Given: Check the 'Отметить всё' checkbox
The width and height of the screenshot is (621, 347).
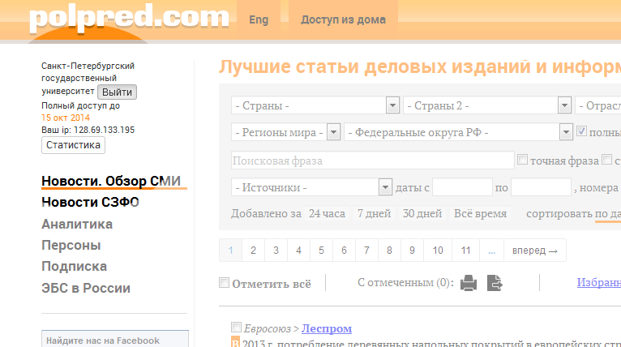Looking at the screenshot, I should point(225,284).
